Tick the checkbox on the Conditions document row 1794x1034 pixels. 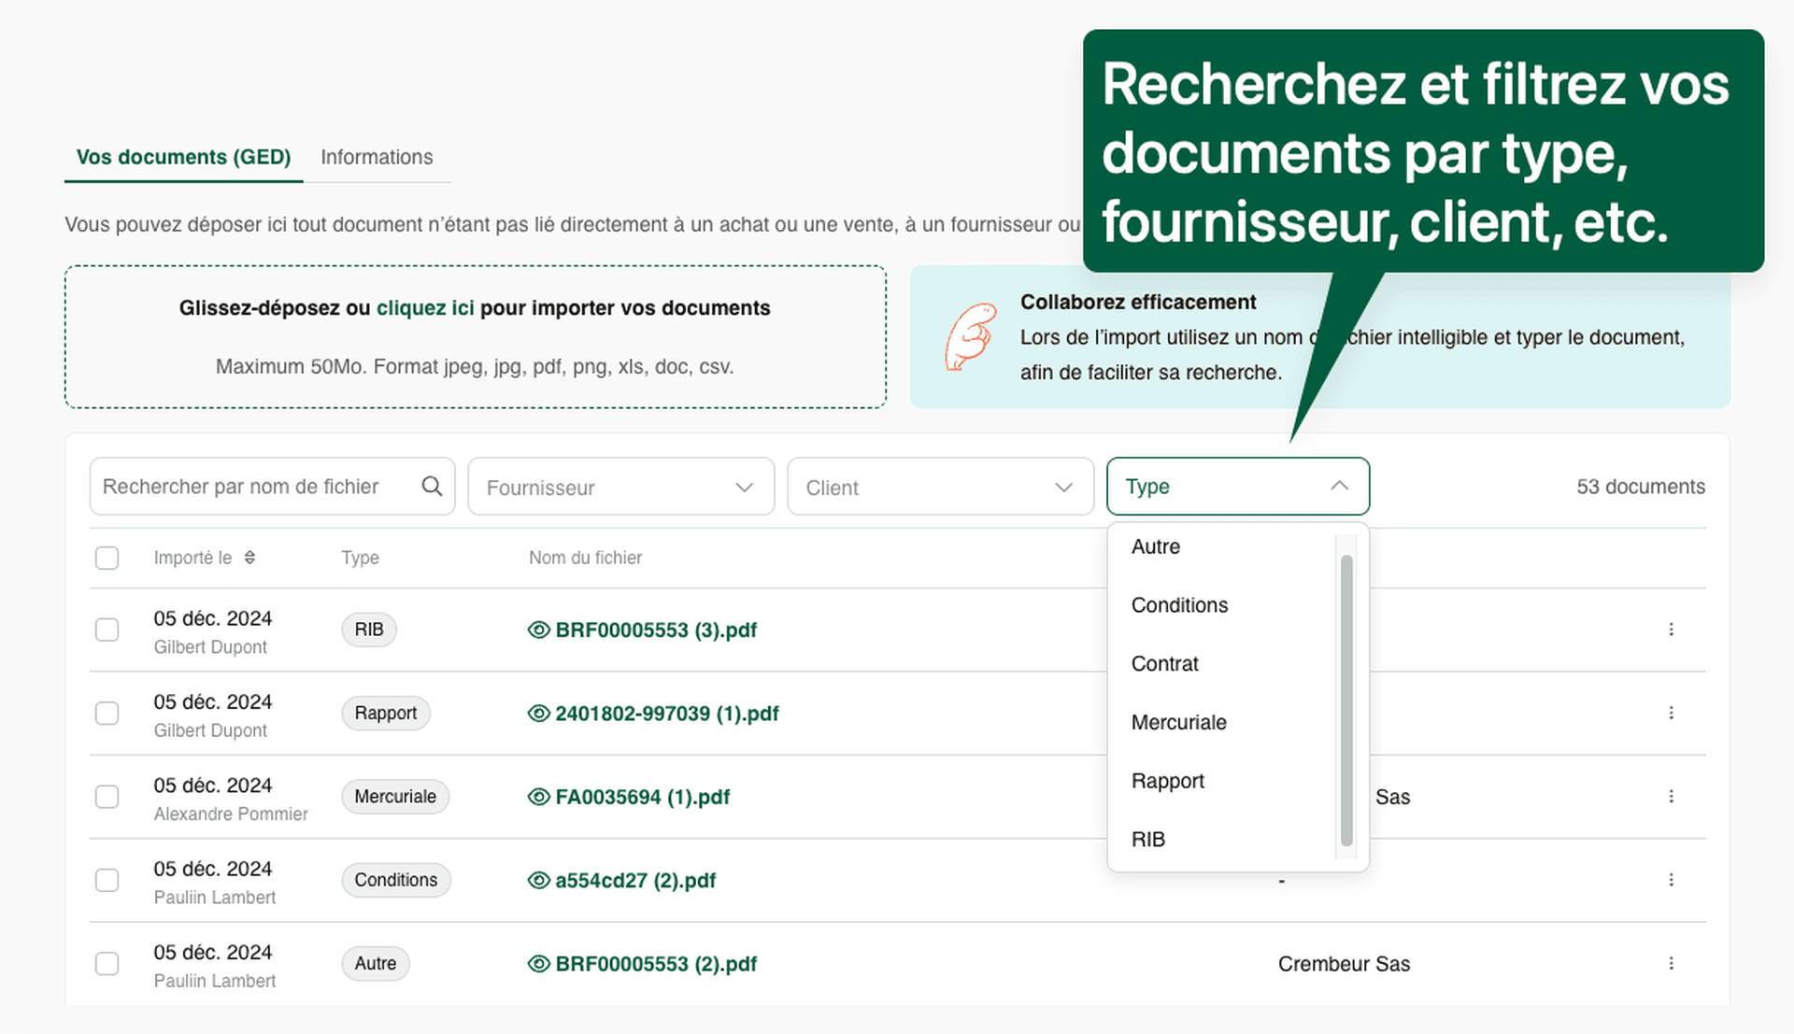[x=107, y=879]
